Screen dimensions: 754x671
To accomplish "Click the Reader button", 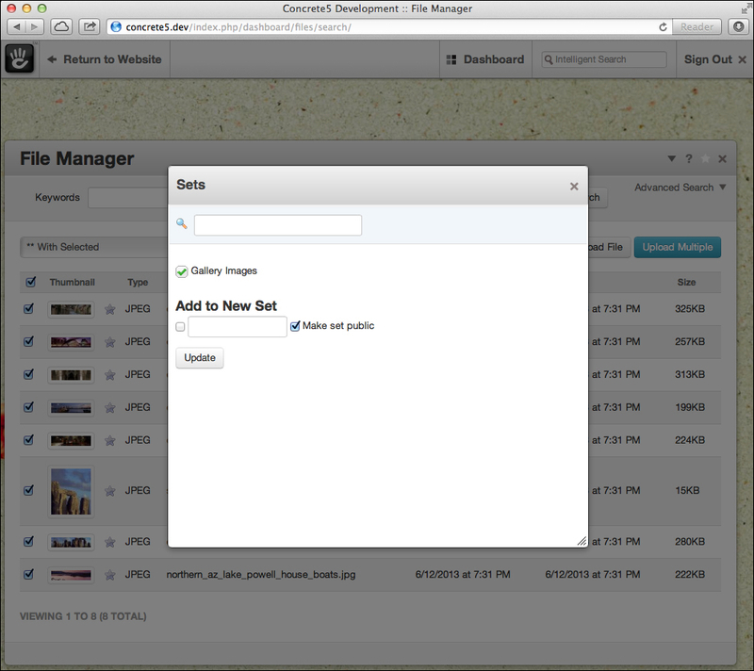I will click(697, 27).
